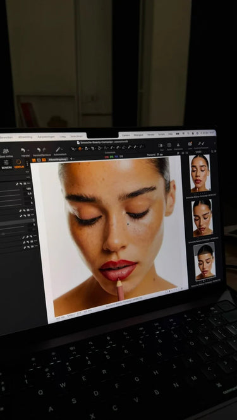Click the Deel online share icon
The height and width of the screenshot is (420, 237).
6,151
